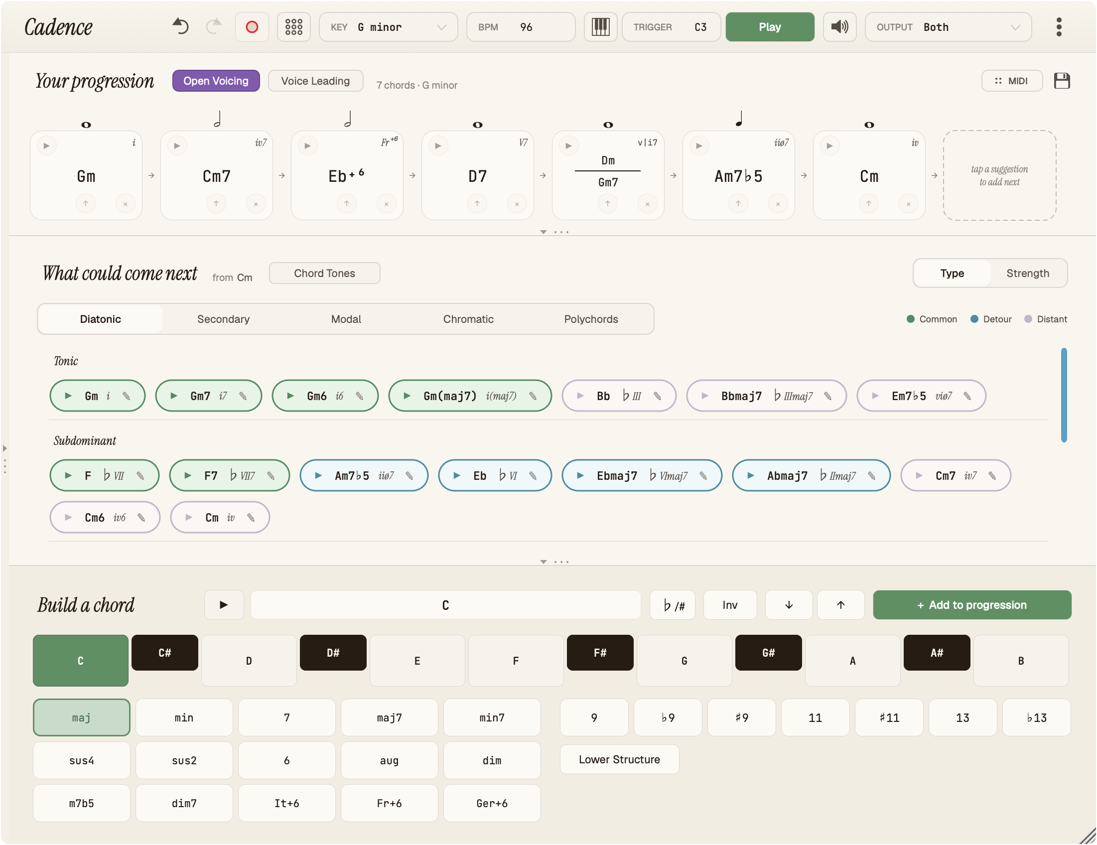This screenshot has width=1097, height=845.
Task: Remove the Cm7 chord card
Action: [x=256, y=204]
